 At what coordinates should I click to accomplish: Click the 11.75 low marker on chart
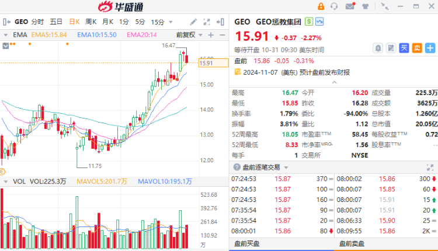pos(95,166)
